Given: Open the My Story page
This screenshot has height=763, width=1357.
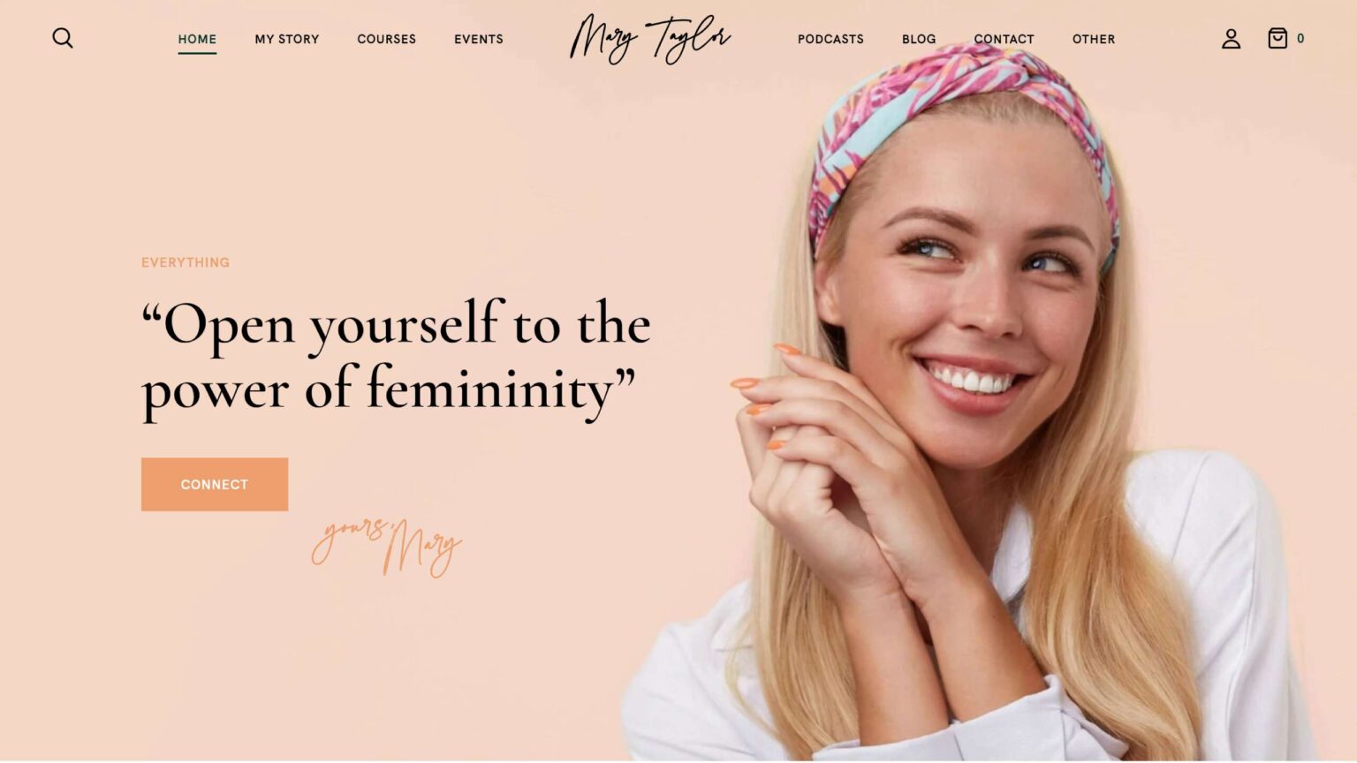Looking at the screenshot, I should [287, 39].
